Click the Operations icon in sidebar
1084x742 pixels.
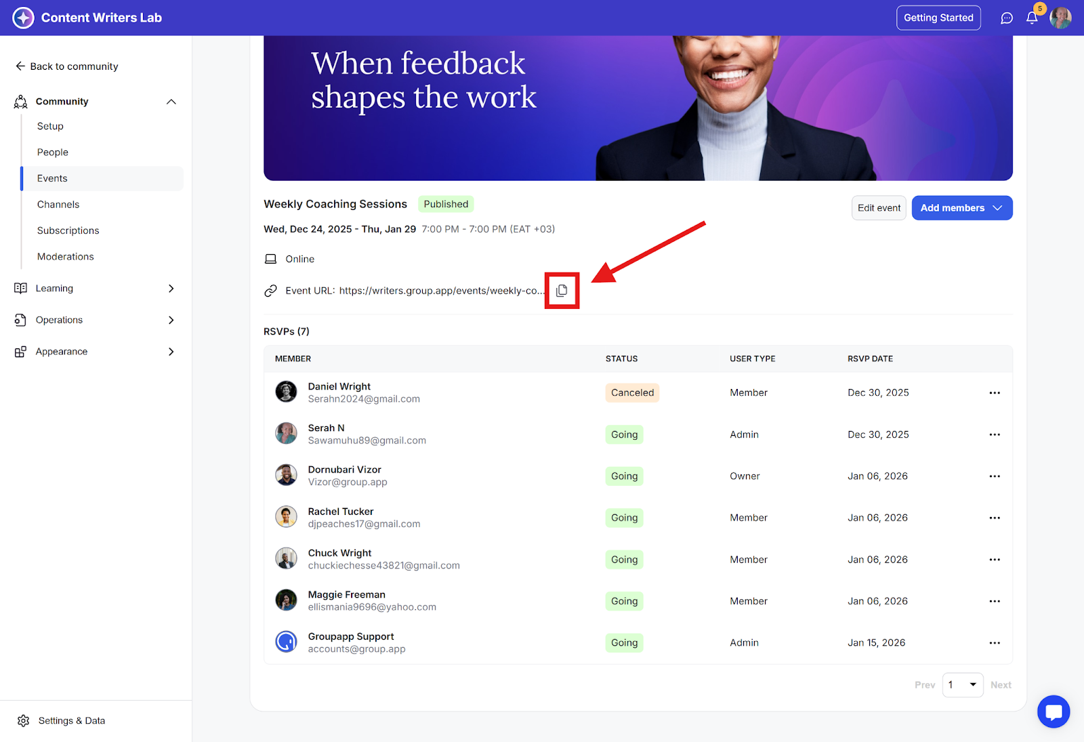pyautogui.click(x=21, y=320)
